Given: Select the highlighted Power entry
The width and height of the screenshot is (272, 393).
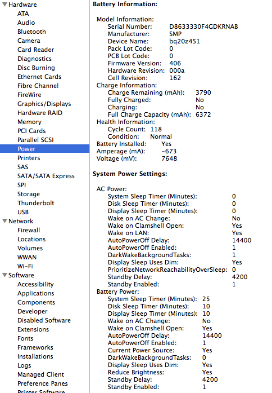Looking at the screenshot, I should [45, 149].
